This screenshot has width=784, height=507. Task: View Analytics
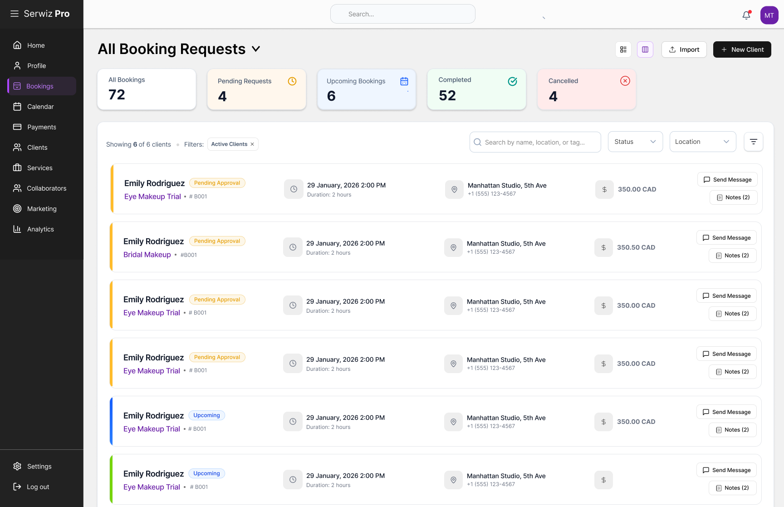[42, 229]
